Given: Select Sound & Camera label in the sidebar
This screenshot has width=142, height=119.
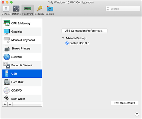Looking at the screenshot, I should click(x=22, y=65).
